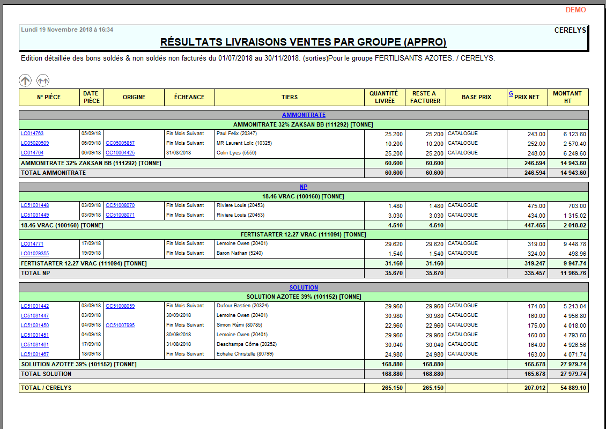Open the SOLUTION group link

pos(304,287)
